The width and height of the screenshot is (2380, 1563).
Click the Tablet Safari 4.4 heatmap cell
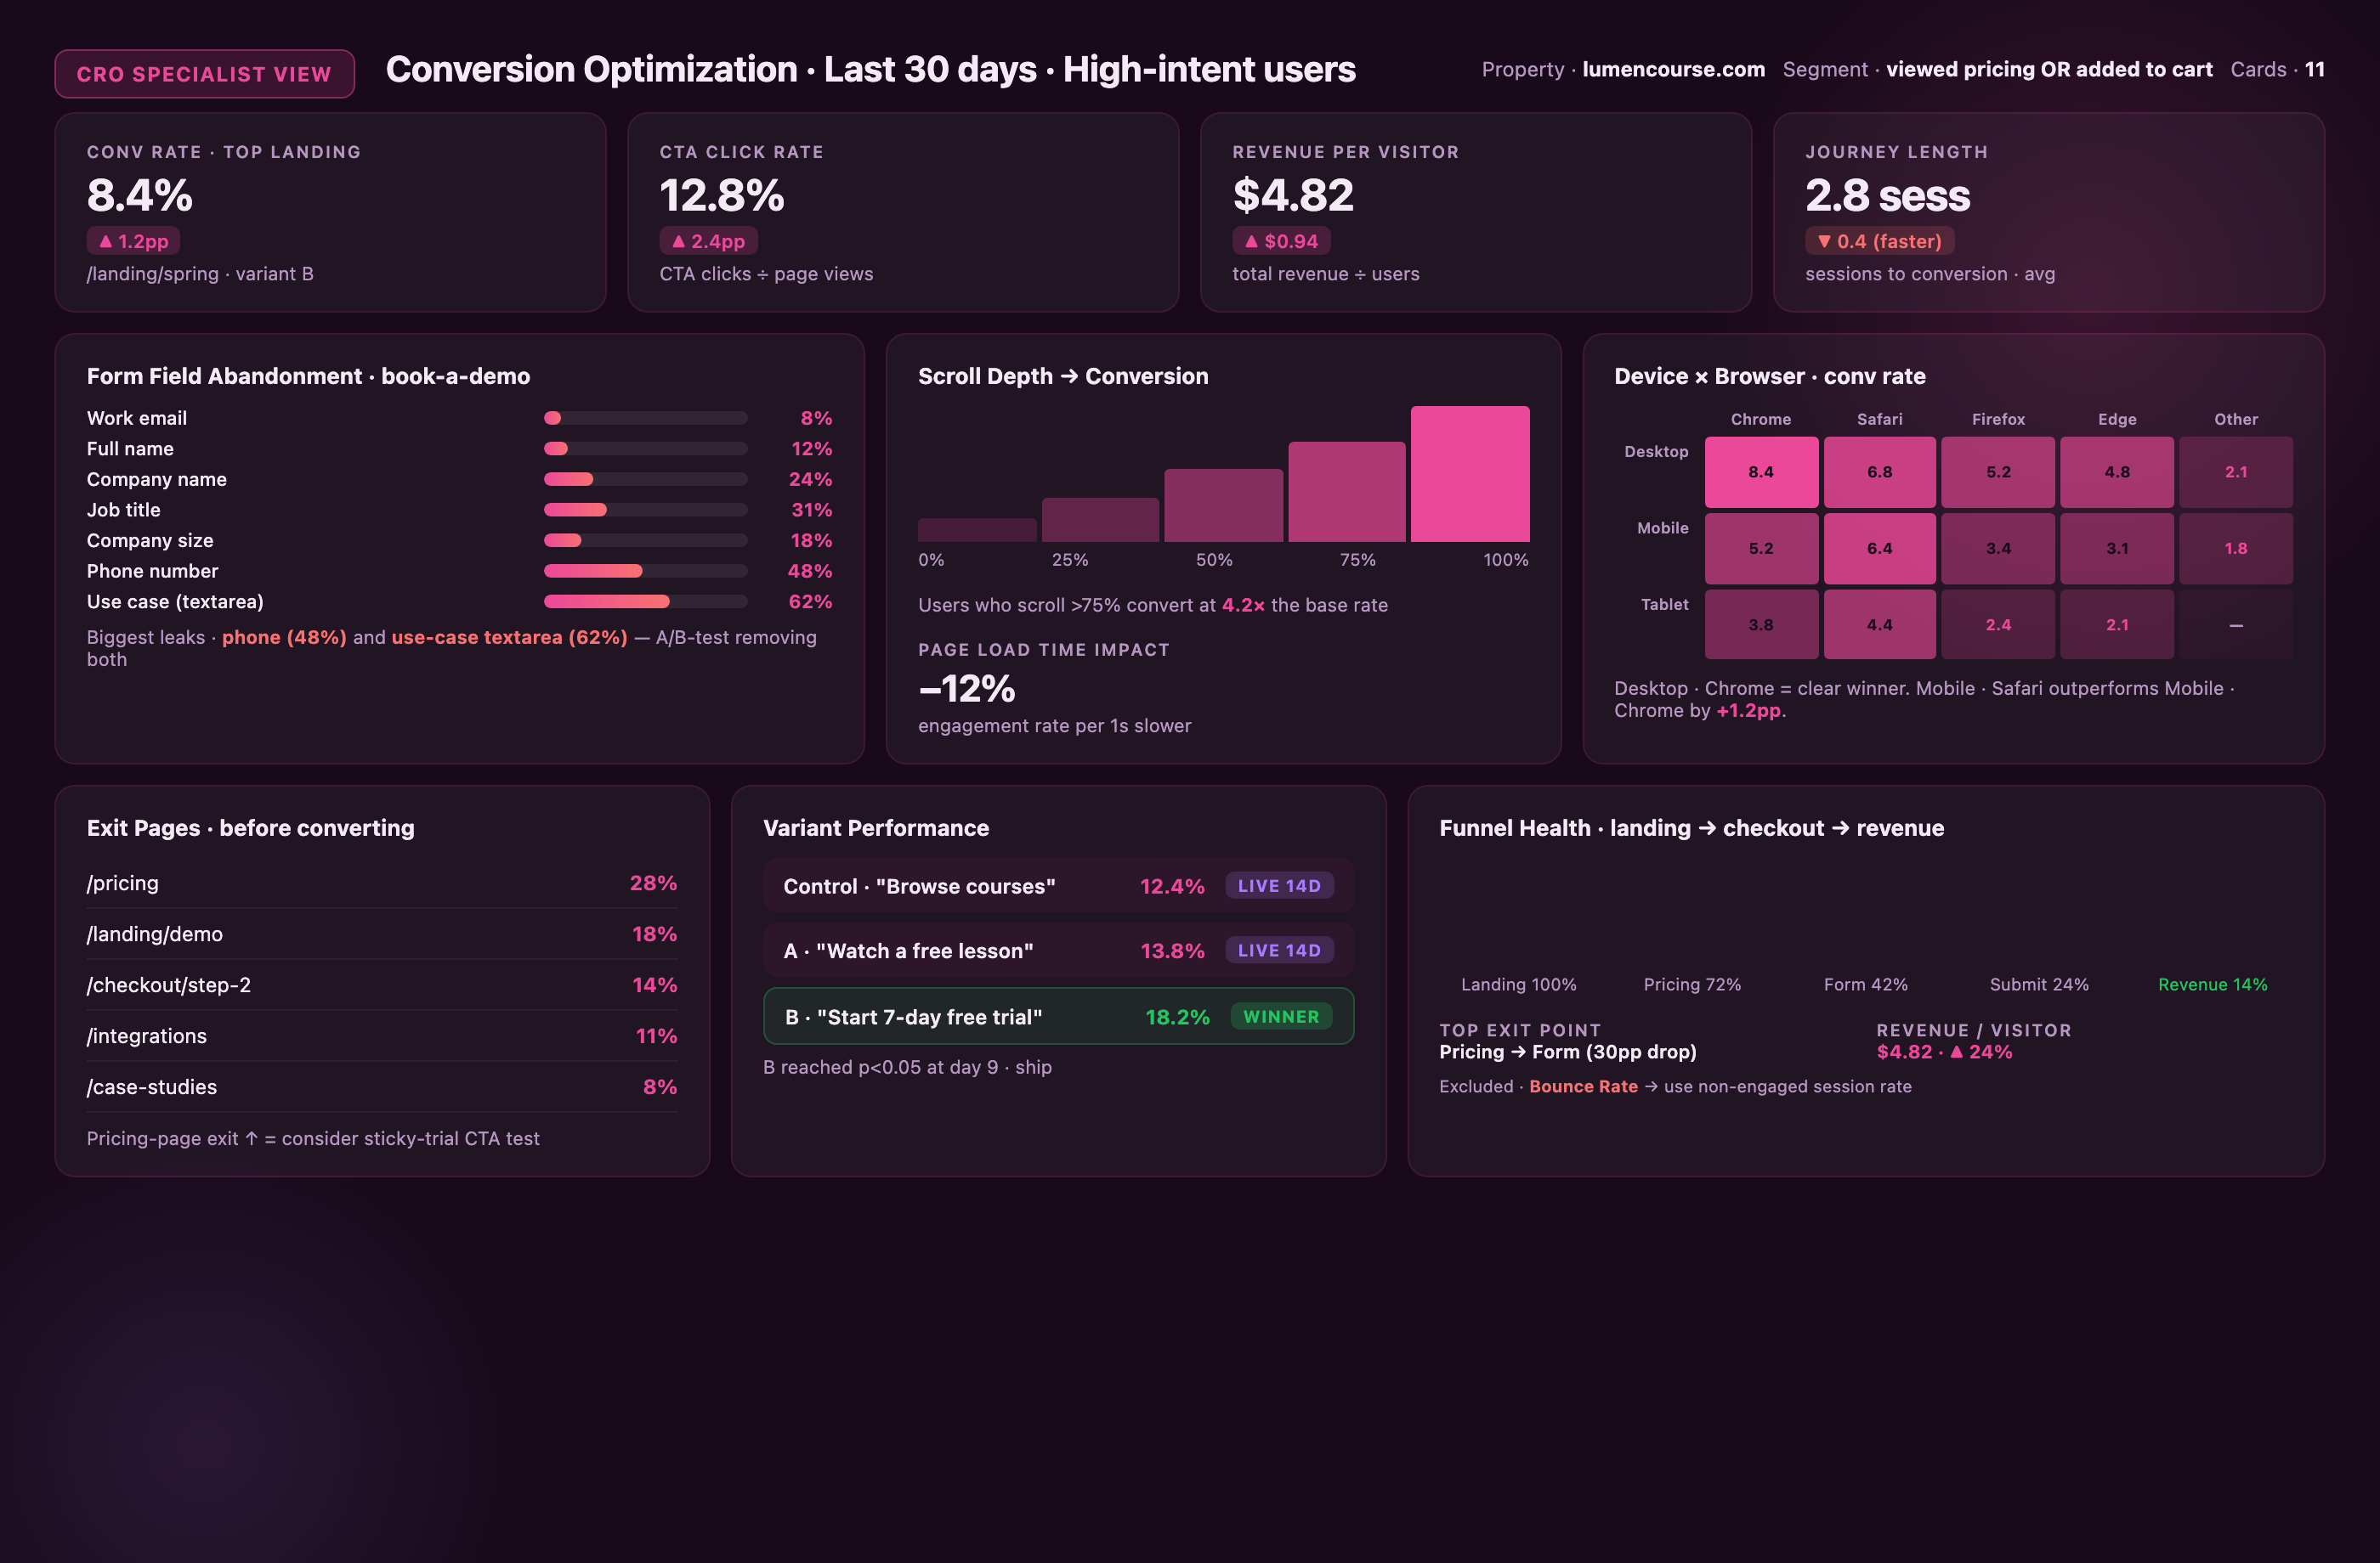click(x=1879, y=624)
